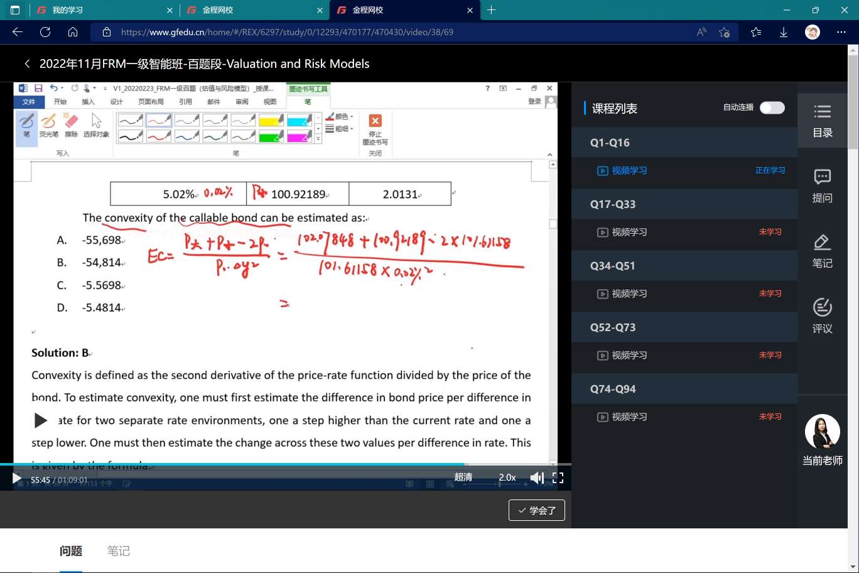This screenshot has height=573, width=859.
Task: Go back using course title arrow
Action: tap(27, 64)
